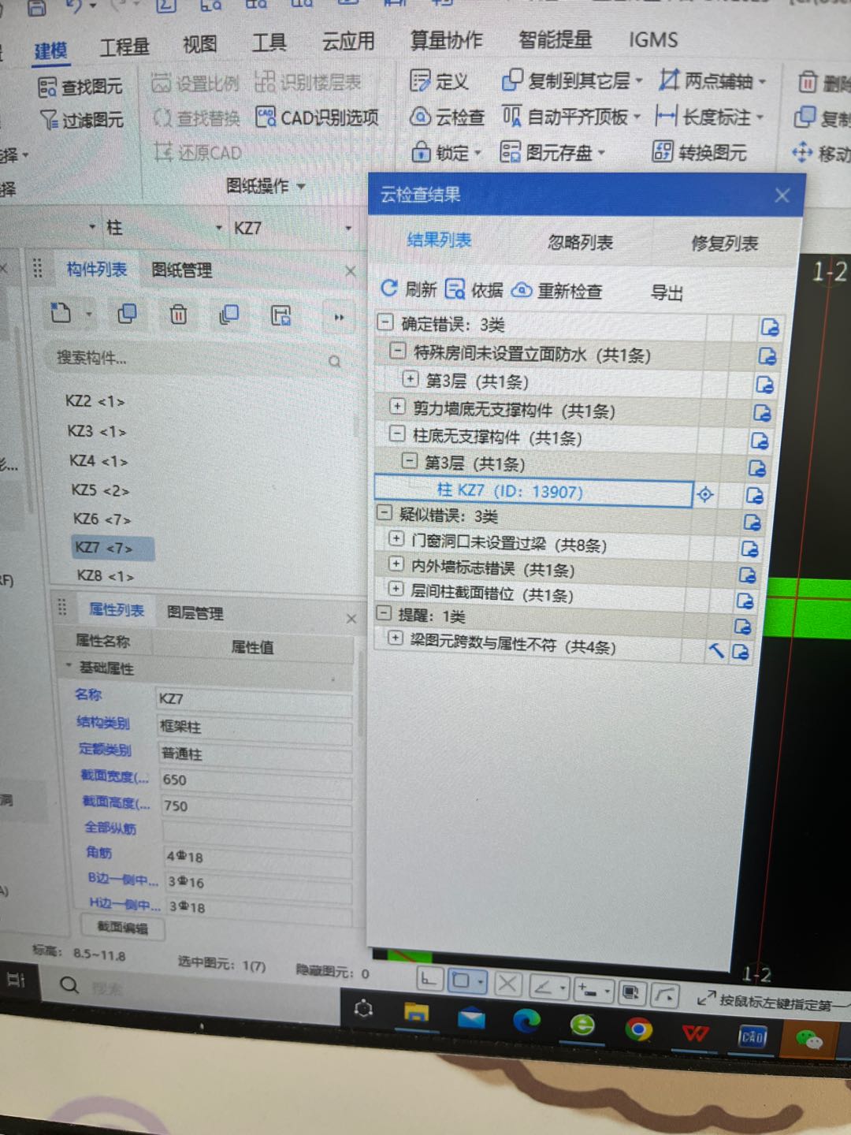Click the 查找图元 tool
Viewport: 851px width, 1135px height.
click(80, 87)
